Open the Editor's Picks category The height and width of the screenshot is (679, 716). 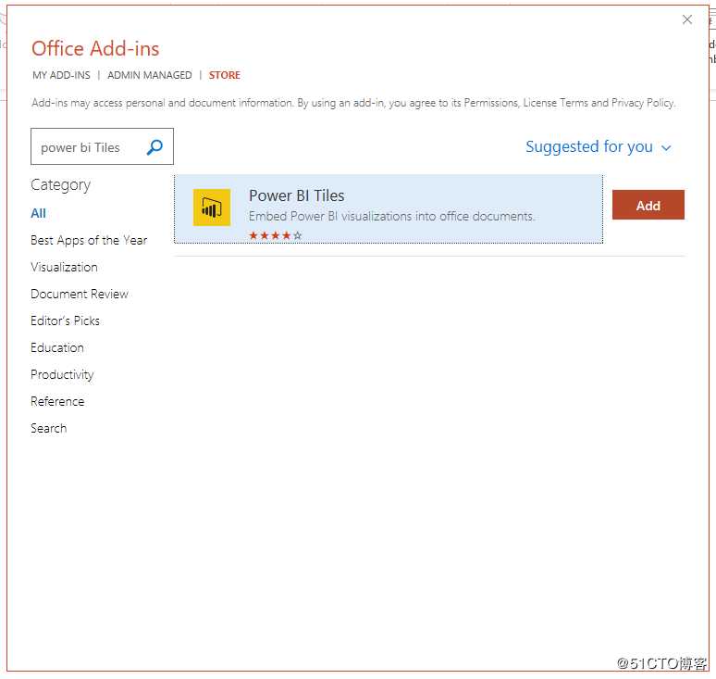pos(65,321)
